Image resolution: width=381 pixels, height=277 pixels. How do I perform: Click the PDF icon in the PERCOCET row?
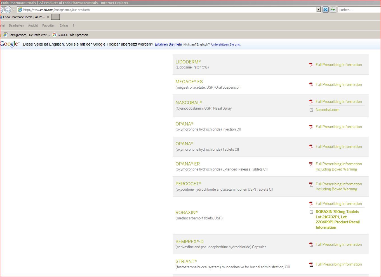(311, 184)
